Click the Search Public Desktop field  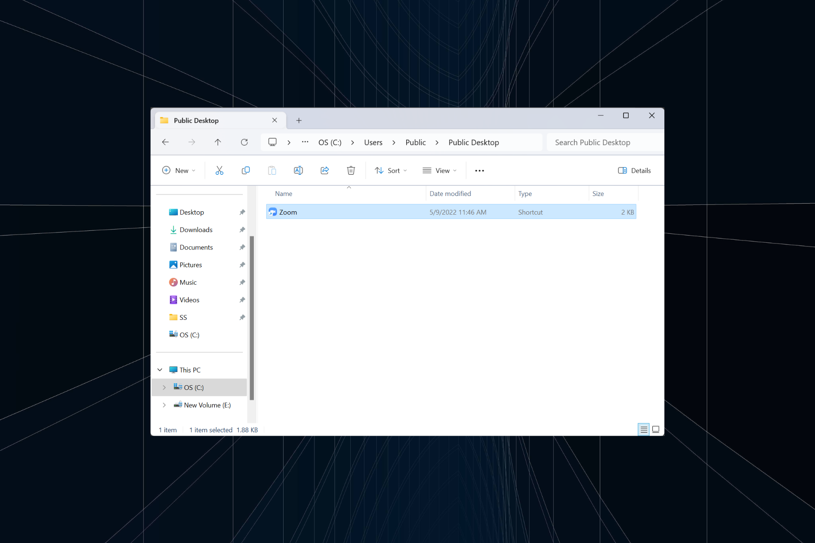tap(605, 143)
